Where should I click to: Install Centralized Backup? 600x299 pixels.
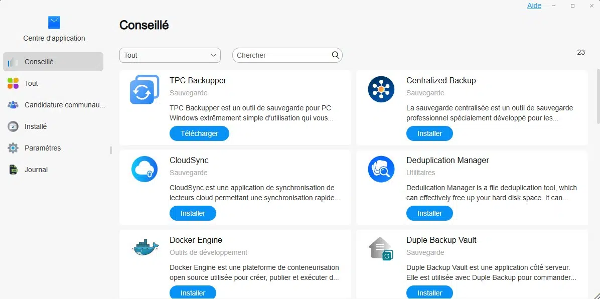click(429, 133)
